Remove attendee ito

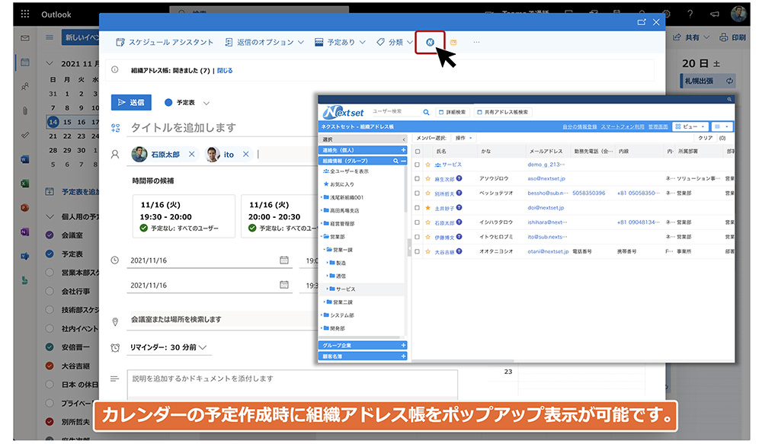(x=246, y=154)
